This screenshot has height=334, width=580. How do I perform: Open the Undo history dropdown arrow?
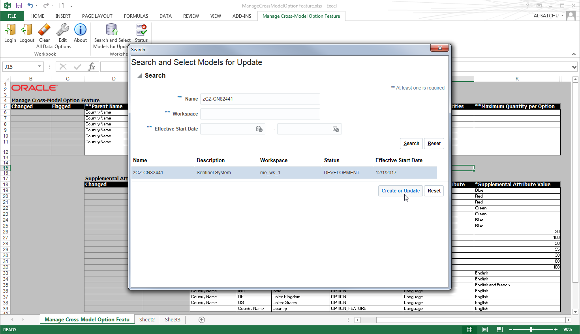37,6
